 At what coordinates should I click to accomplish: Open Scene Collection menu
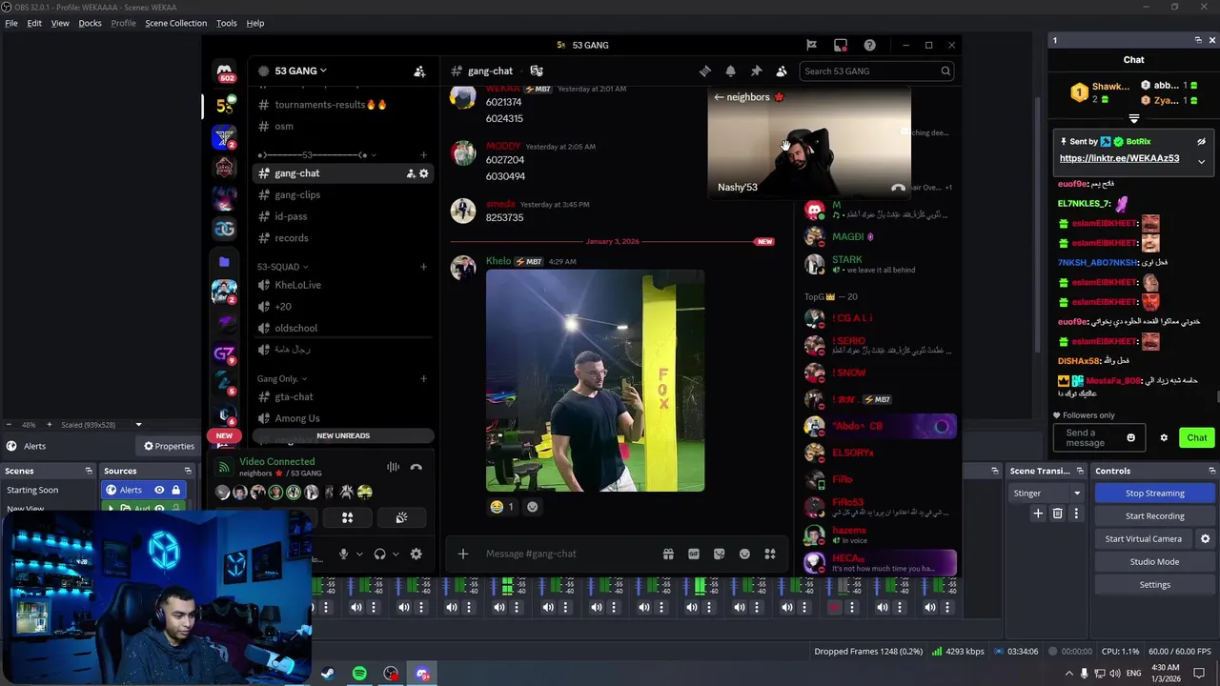pos(175,23)
